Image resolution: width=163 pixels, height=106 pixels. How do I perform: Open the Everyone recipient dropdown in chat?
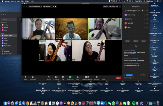(129, 75)
